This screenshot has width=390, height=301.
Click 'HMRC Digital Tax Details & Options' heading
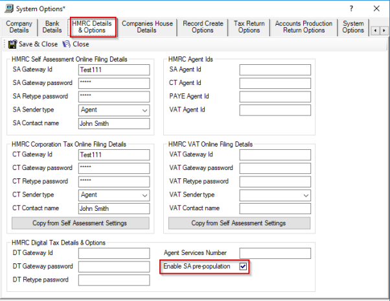[58, 243]
